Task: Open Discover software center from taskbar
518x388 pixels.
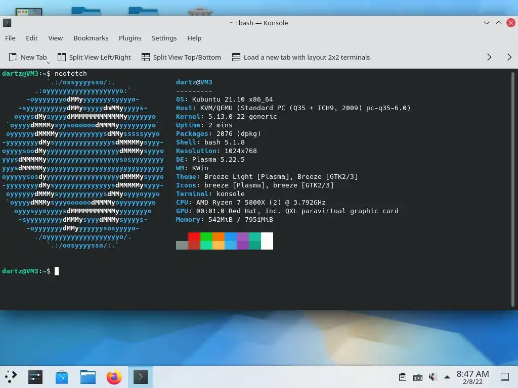Action: (61, 377)
